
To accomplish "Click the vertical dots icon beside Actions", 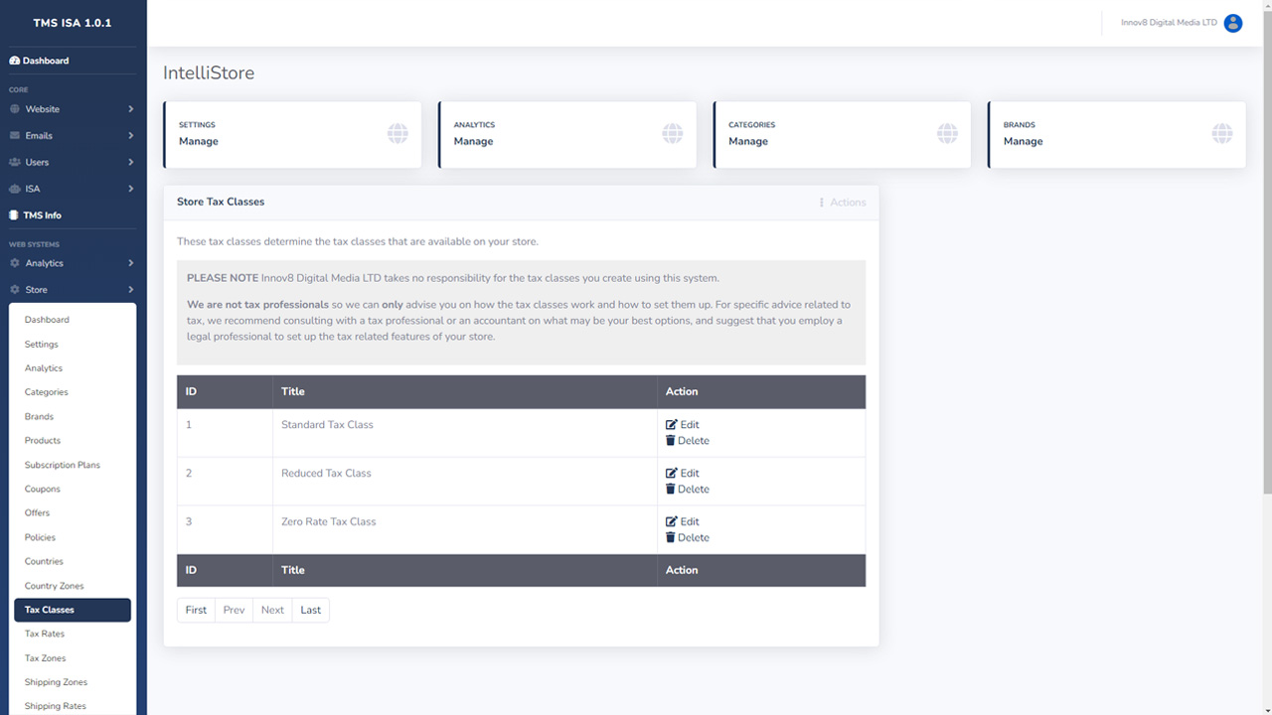I will 822,203.
